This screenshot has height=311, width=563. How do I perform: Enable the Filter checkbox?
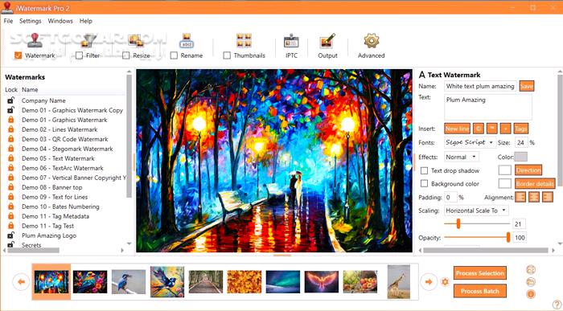tap(79, 55)
